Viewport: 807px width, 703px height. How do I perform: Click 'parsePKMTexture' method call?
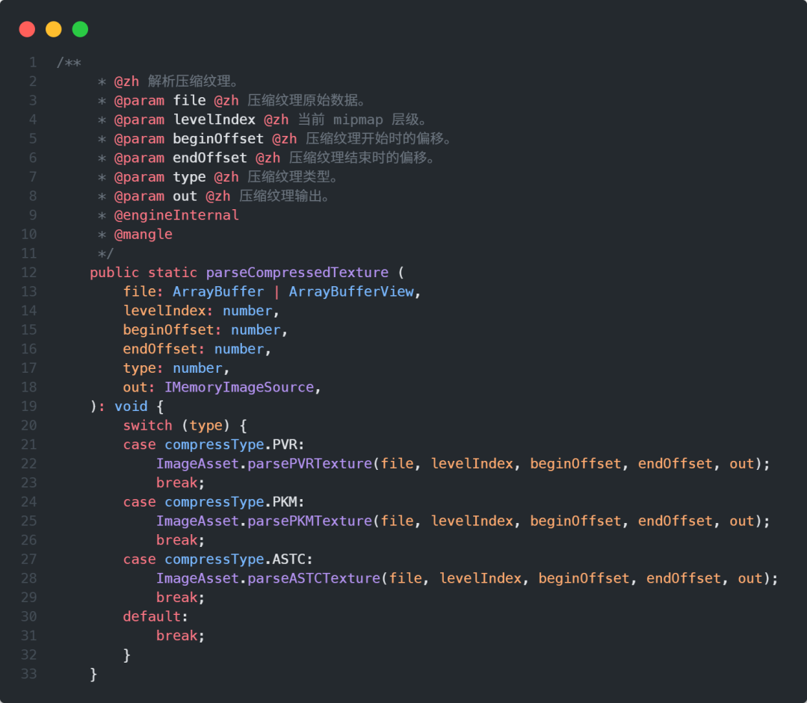(309, 521)
